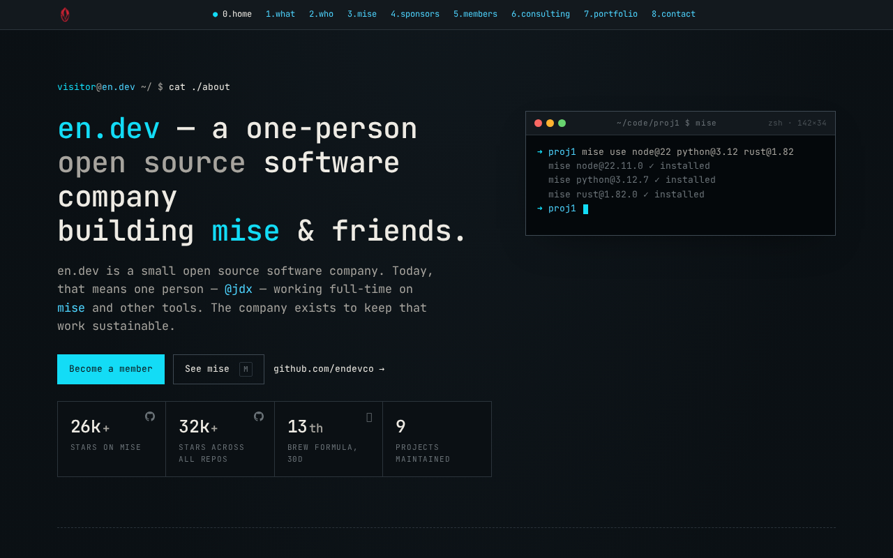Navigate to 5.members
This screenshot has width=893, height=558.
(475, 14)
